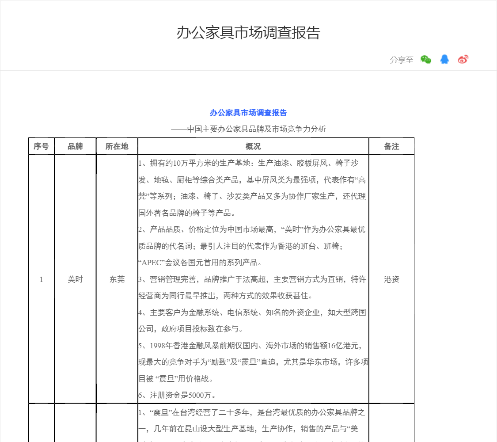497x442 pixels.
Task: Click the line 目被“震旦”用价格战
Action: coord(176,379)
